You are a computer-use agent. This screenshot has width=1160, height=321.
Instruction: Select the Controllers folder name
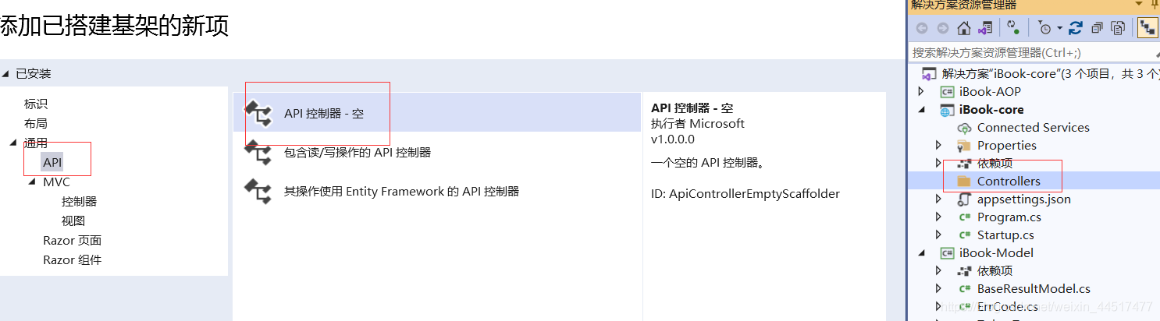1009,182
